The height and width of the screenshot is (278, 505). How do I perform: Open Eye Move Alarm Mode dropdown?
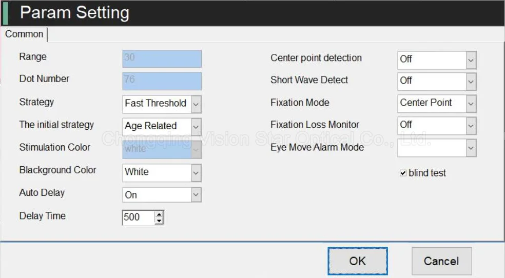471,148
